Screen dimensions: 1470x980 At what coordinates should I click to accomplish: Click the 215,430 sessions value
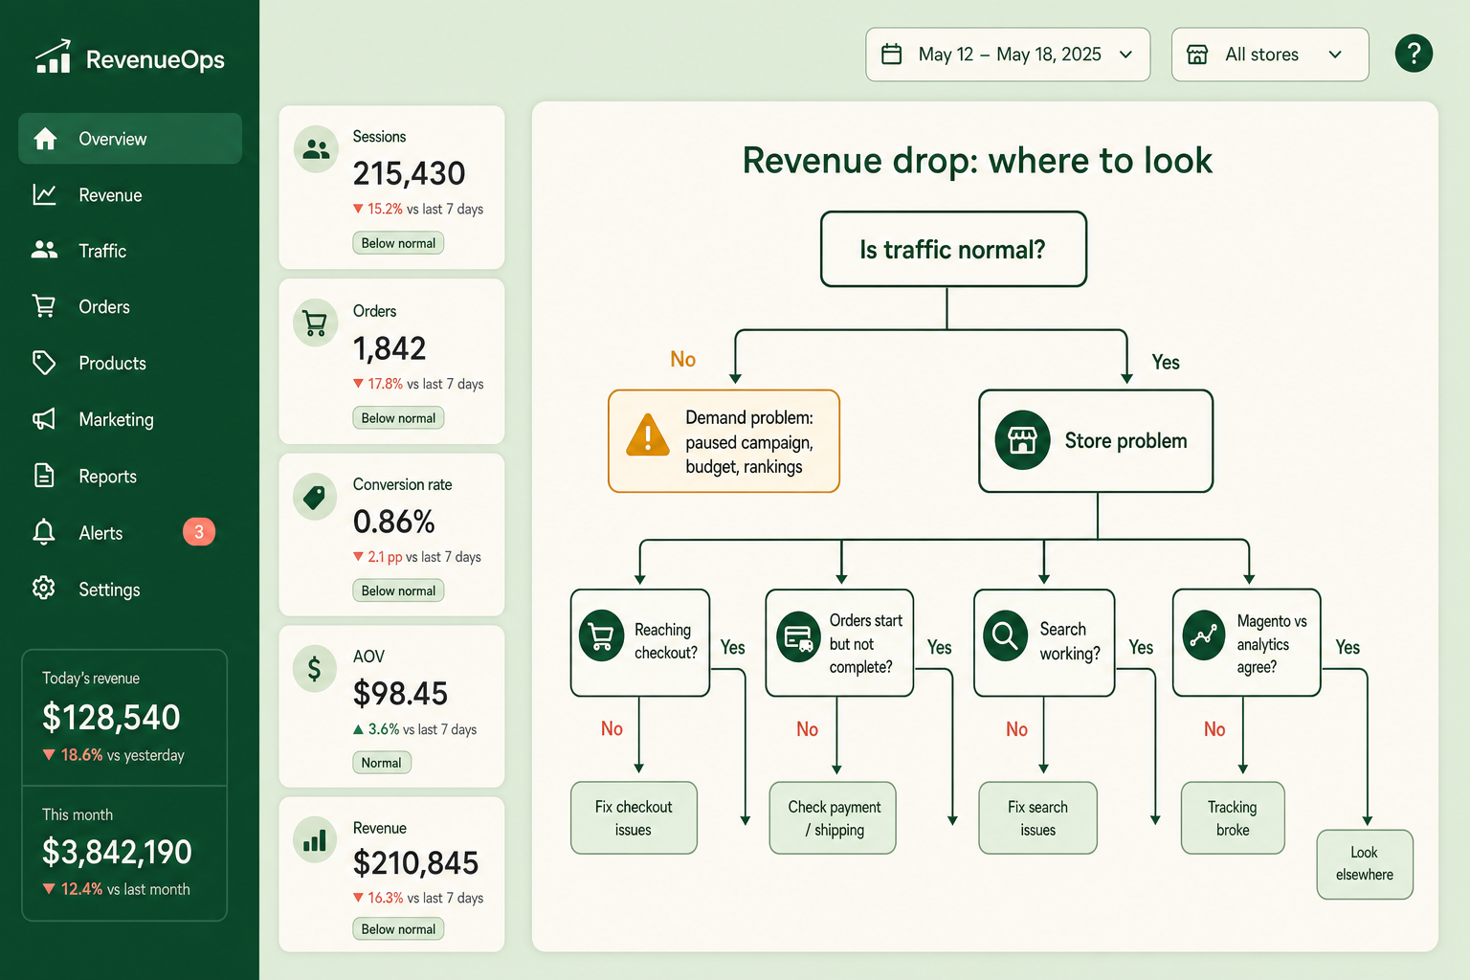409,173
